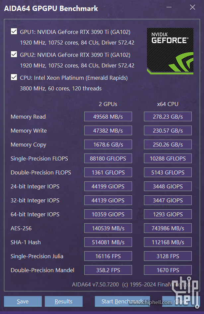Screen dimensions: 204x314
Task: Select the CPU Double-Precision Mandel result
Action: coord(168,270)
